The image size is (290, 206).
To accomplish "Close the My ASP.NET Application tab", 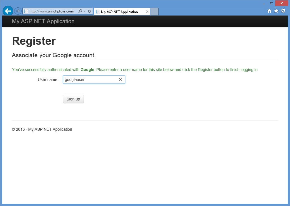I will (x=147, y=12).
